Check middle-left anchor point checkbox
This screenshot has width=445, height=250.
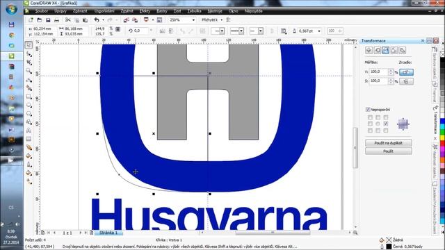(x=370, y=124)
